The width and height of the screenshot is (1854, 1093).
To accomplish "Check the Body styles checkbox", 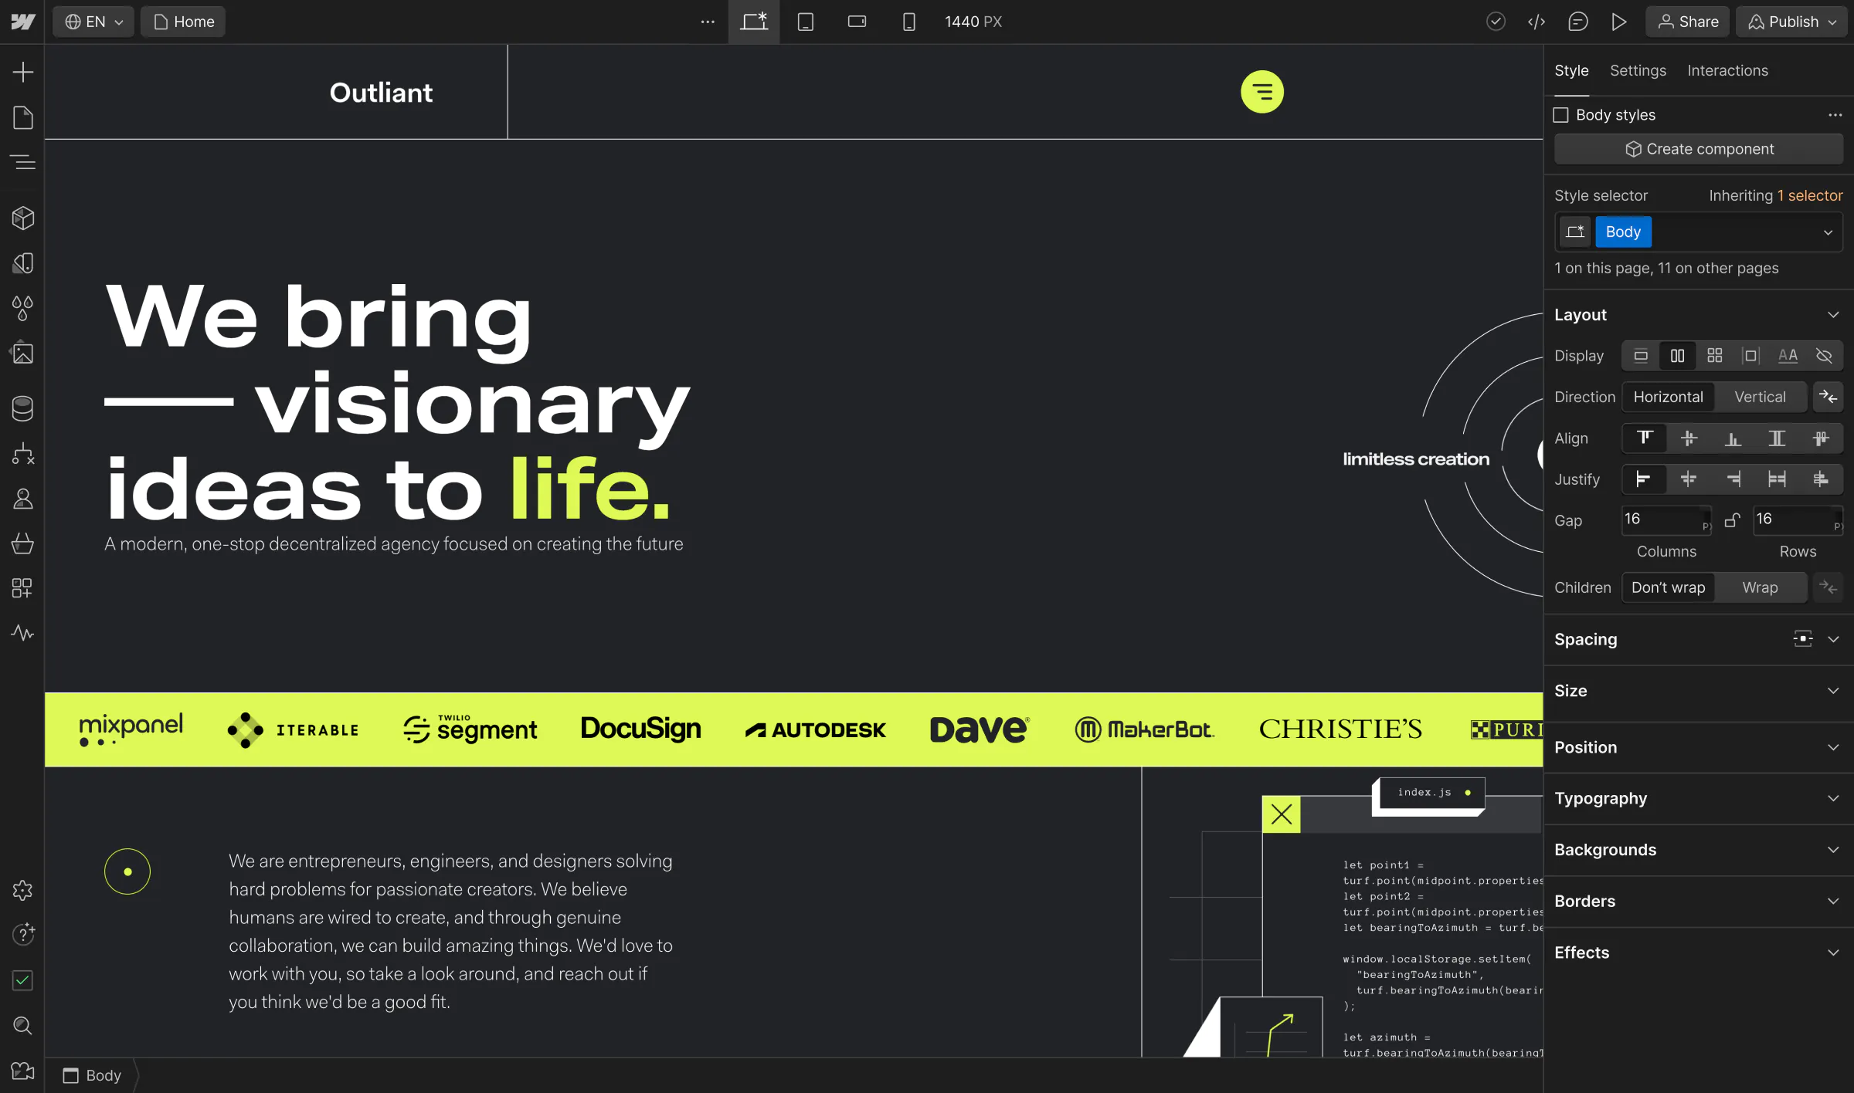I will (x=1560, y=115).
